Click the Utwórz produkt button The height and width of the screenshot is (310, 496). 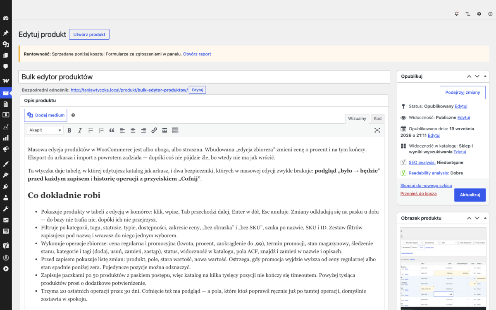89,34
